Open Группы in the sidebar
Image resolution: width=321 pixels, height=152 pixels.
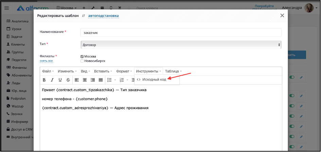(15, 52)
